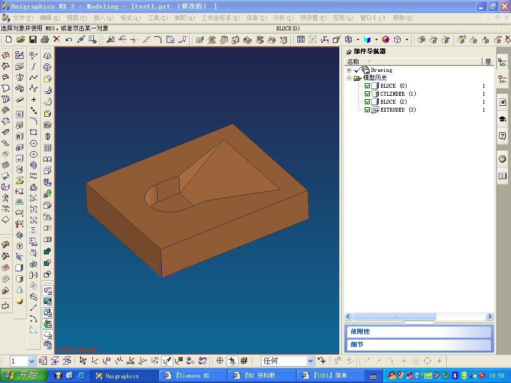This screenshot has width=511, height=383.
Task: Click the navigator horizontal scrollbar thumb
Action: pos(394,317)
